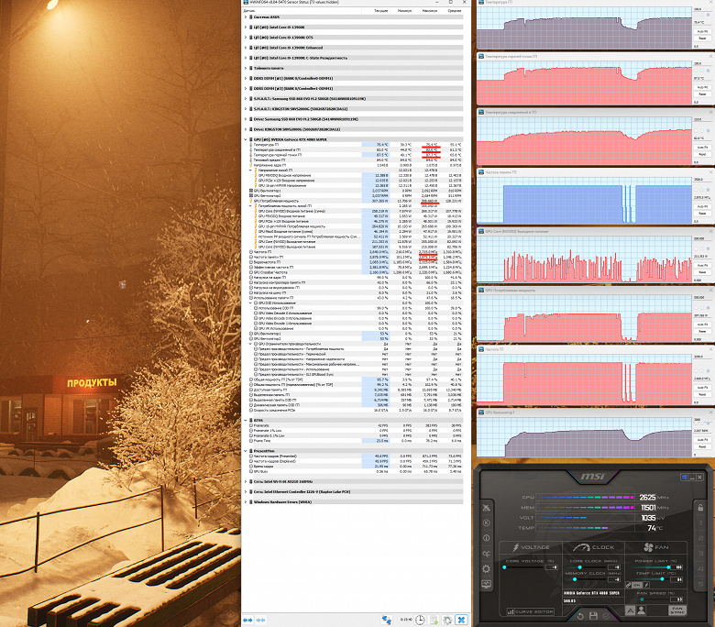
Task: Click the Temp Limit value input box
Action: click(x=676, y=579)
